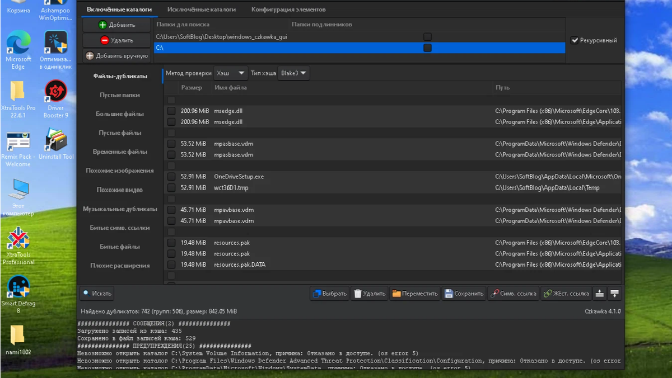Select the Этот компьютер desktop icon

pos(18,197)
